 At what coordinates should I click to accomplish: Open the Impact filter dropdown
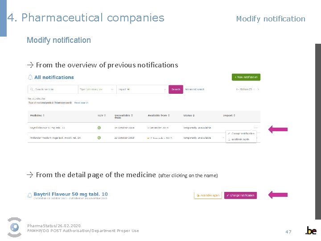tap(142, 89)
